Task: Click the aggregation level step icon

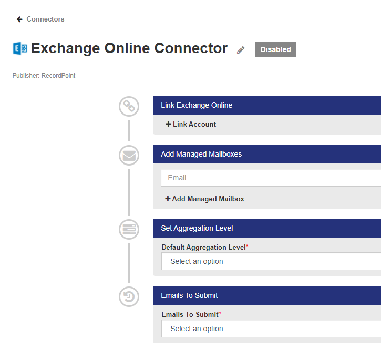Action: pos(129,229)
